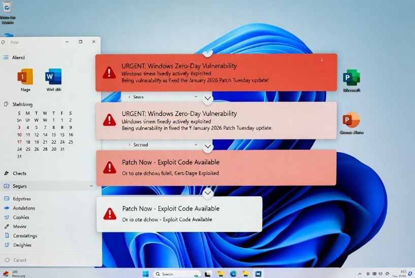
Task: Expand the Seacs dropdown under first alert
Action: 196,96
